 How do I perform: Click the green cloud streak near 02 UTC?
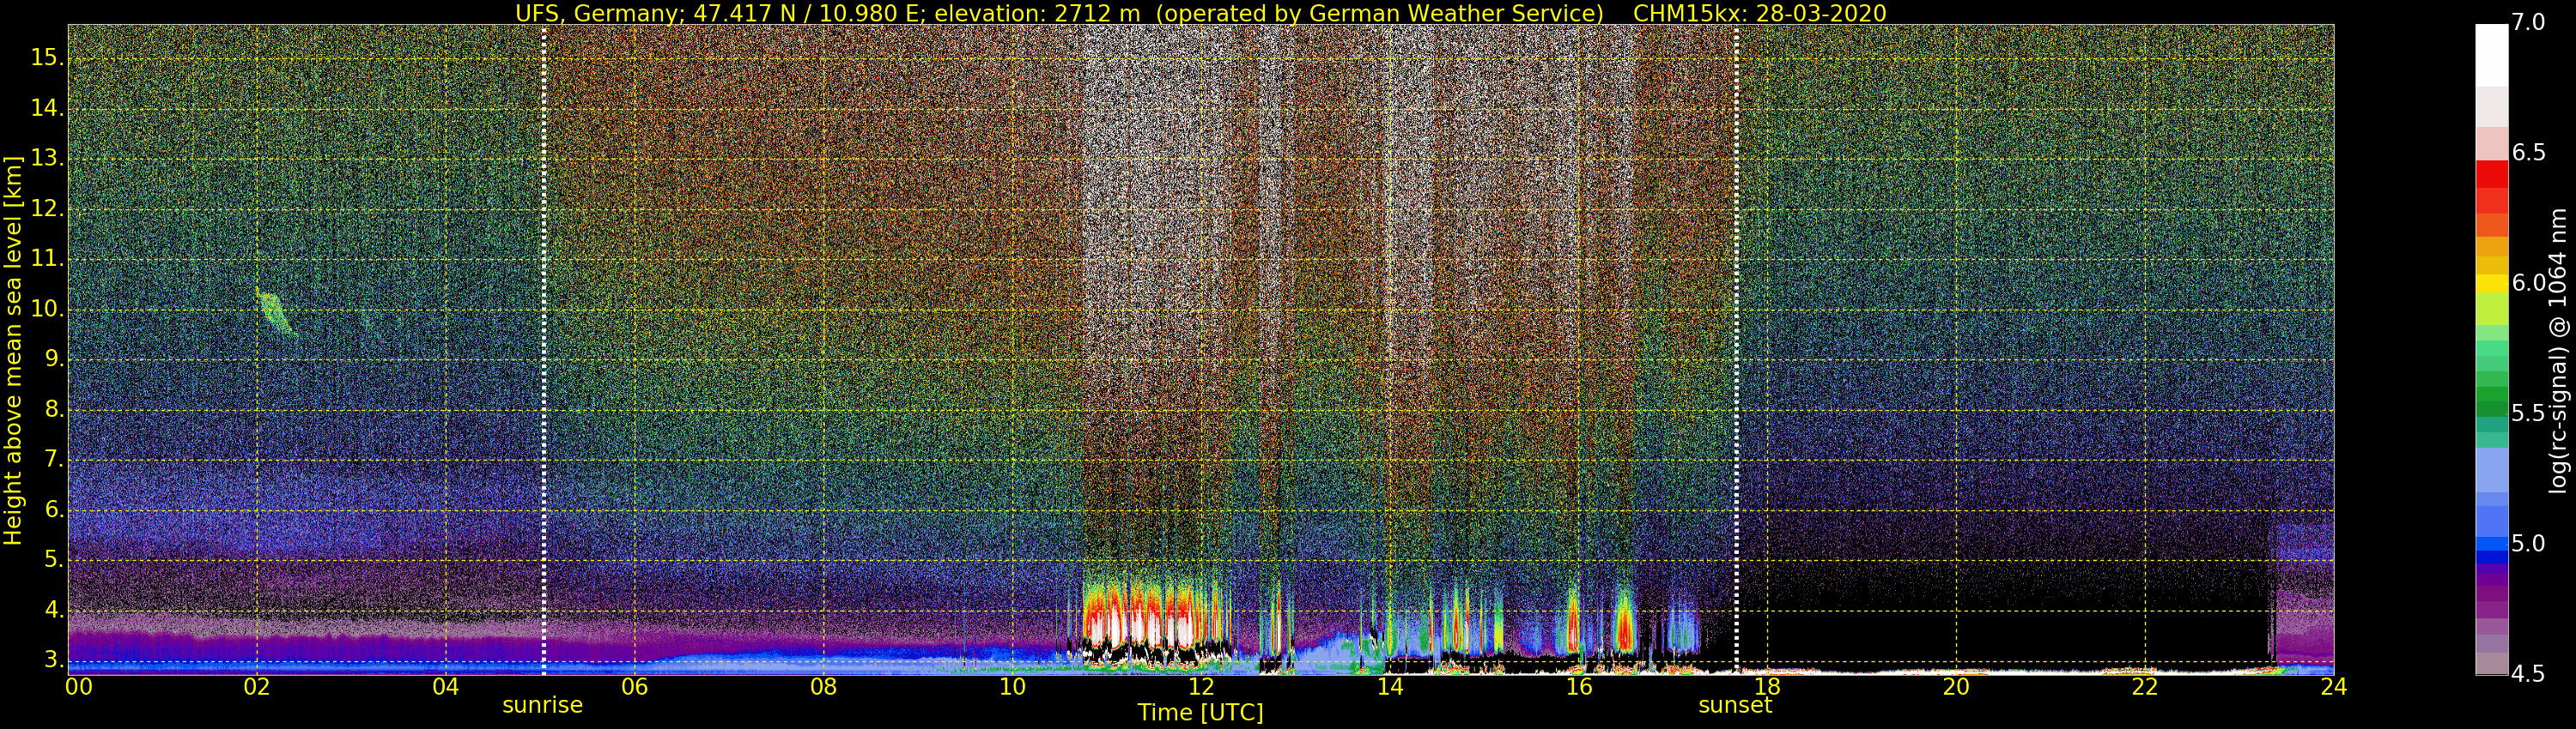point(274,311)
